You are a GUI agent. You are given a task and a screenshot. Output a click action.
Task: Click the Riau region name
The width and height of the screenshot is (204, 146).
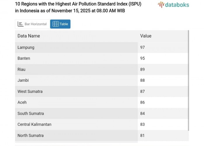(x=22, y=69)
